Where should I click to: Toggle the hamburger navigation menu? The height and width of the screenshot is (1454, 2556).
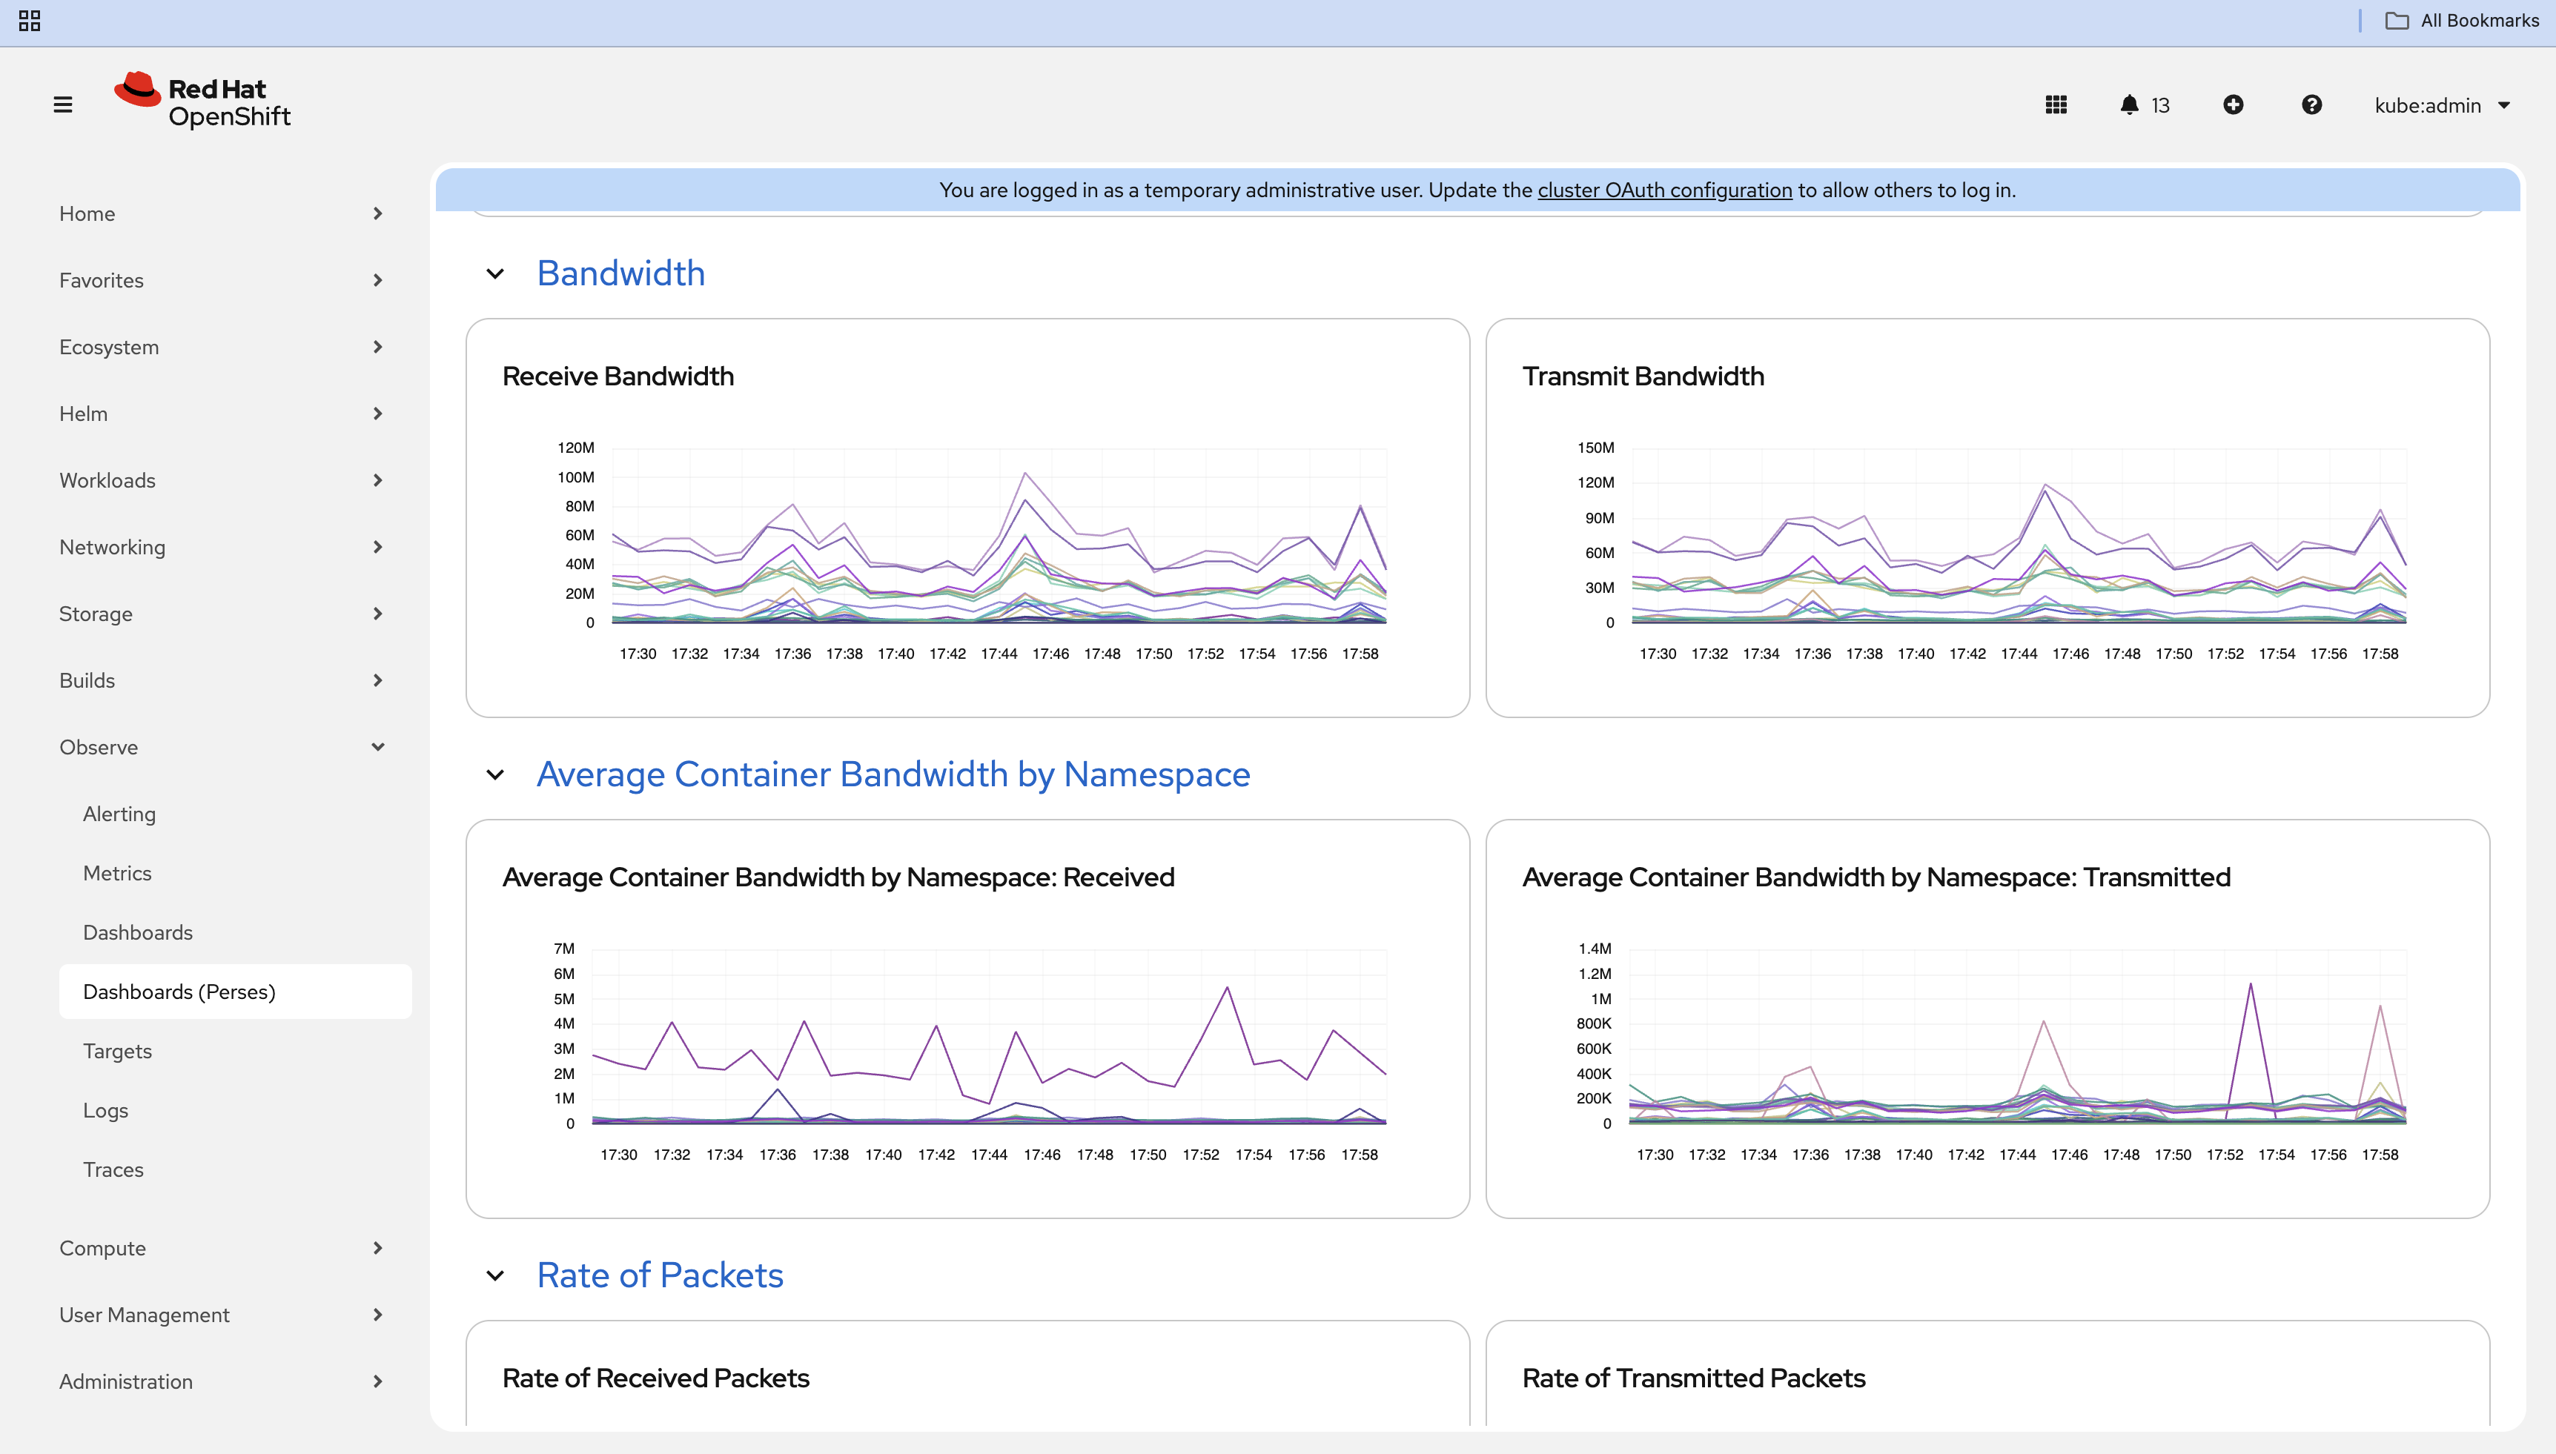pyautogui.click(x=63, y=104)
